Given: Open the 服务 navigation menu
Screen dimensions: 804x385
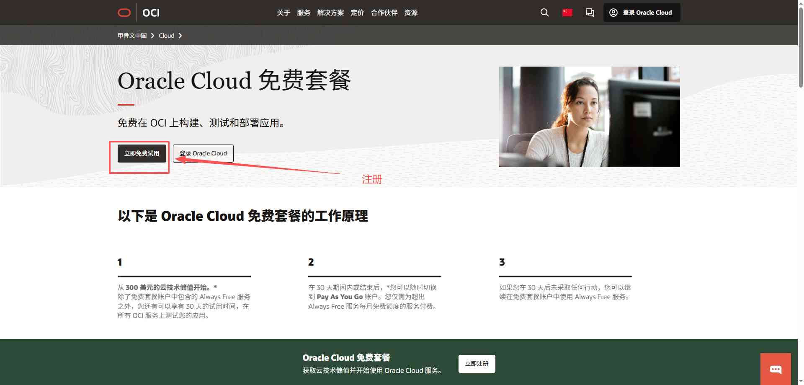Looking at the screenshot, I should tap(304, 13).
